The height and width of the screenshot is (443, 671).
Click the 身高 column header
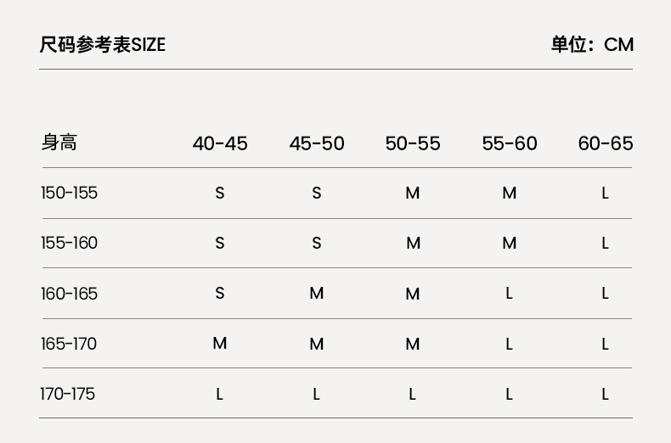coord(59,143)
